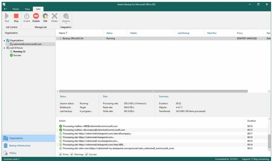The image size is (273, 161).
Task: Edit the backup job settings
Action: click(45, 18)
